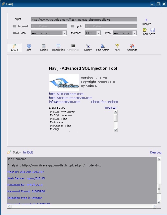Image resolution: width=167 pixels, height=215 pixels.
Task: Click the Data Bases list scroll up arrow
Action: click(116, 112)
